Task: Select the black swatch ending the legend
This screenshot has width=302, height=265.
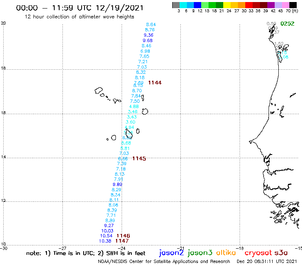Action: point(293,5)
